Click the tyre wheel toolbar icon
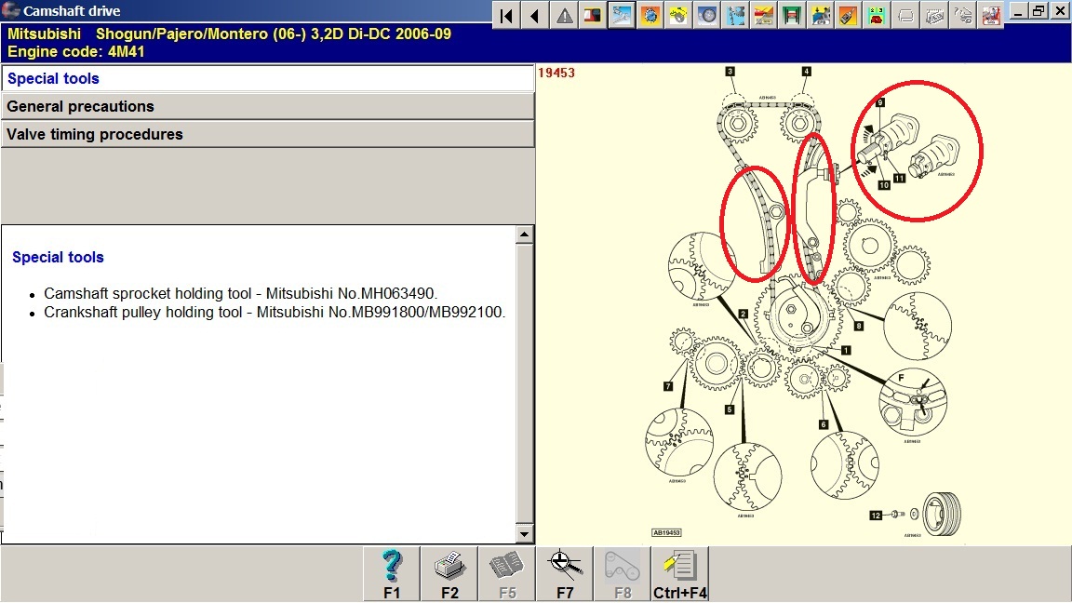 pos(707,15)
